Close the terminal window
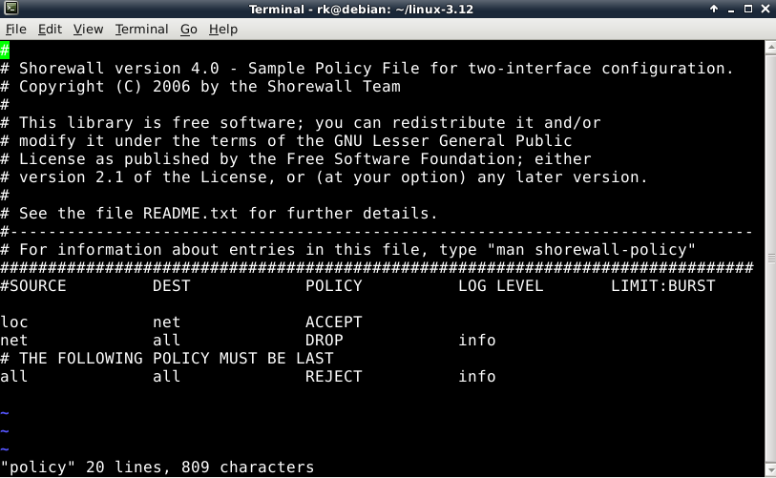 766,9
